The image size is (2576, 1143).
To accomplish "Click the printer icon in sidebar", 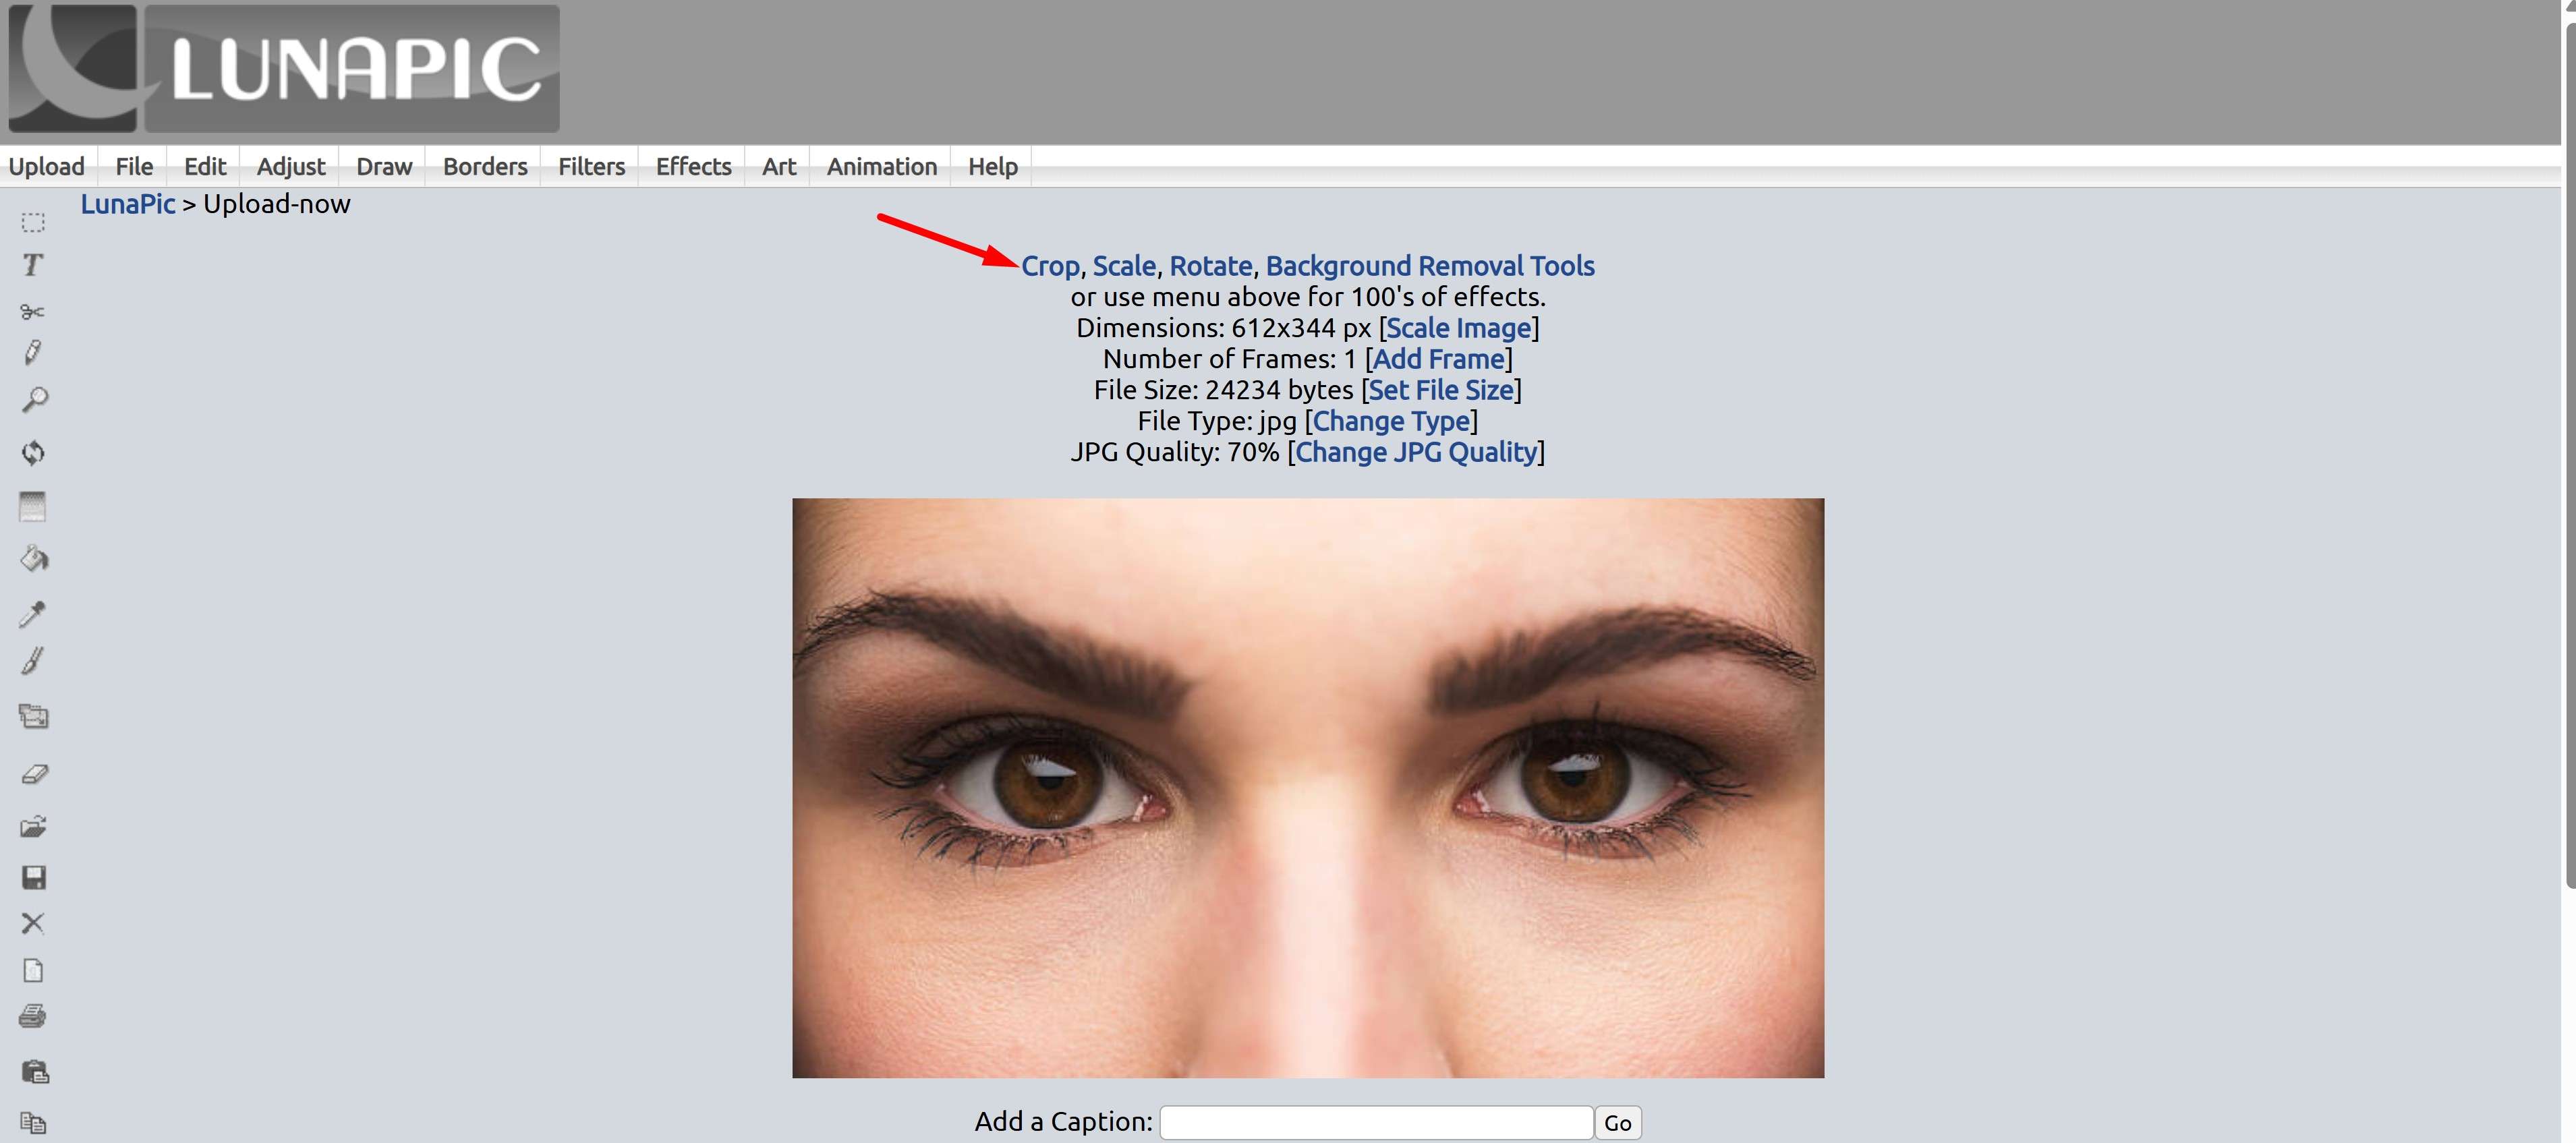I will click(33, 1017).
